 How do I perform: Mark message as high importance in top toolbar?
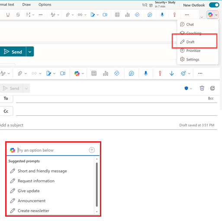coord(174,15)
